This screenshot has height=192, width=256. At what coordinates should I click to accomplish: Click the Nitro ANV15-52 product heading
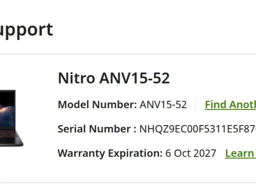[x=114, y=78]
